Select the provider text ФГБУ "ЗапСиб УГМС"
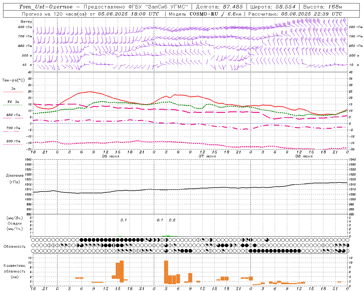 point(158,7)
